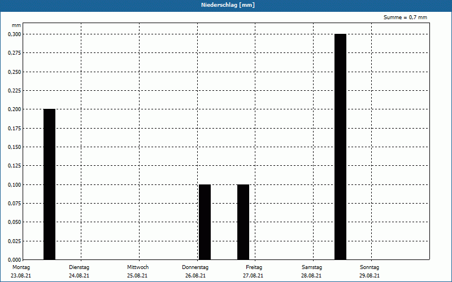
Task: Click the mm unit label above y-axis
Action: [16, 25]
